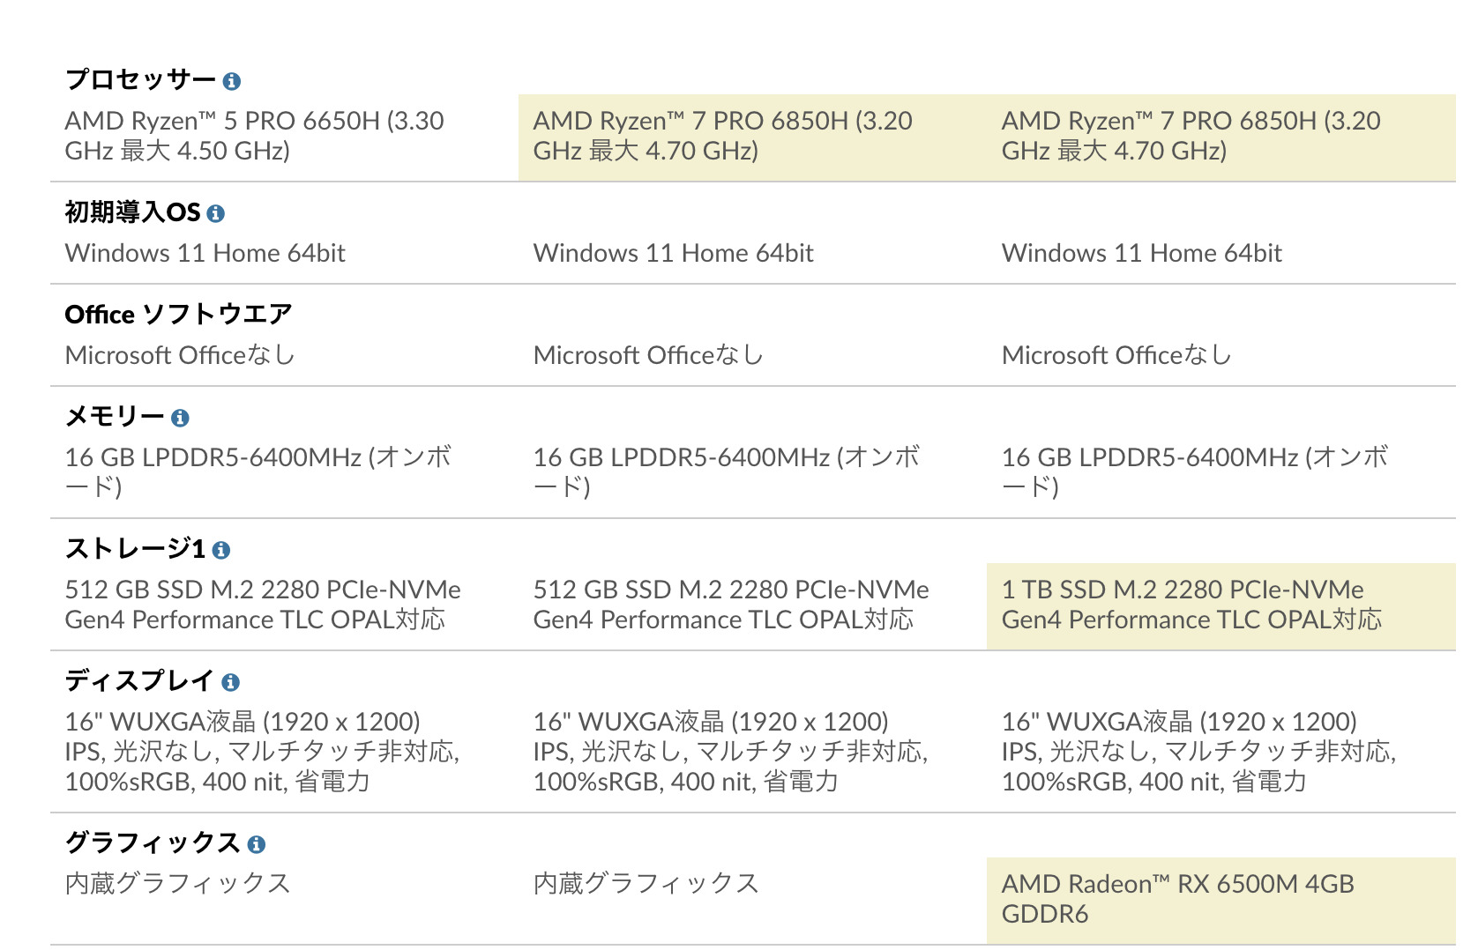Click middle column Microsoft Officeなし

[648, 355]
